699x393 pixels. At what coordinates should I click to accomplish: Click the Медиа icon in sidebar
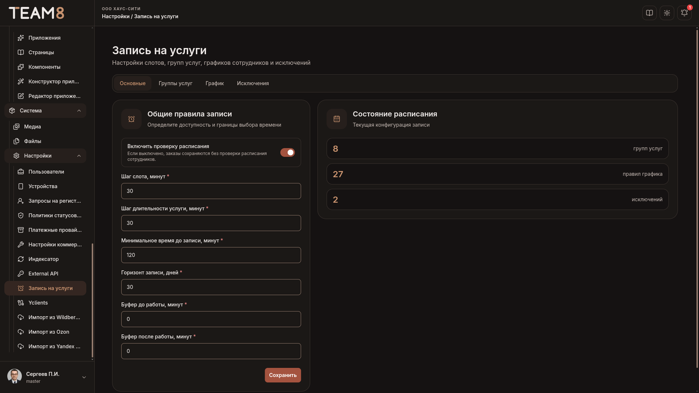17,127
